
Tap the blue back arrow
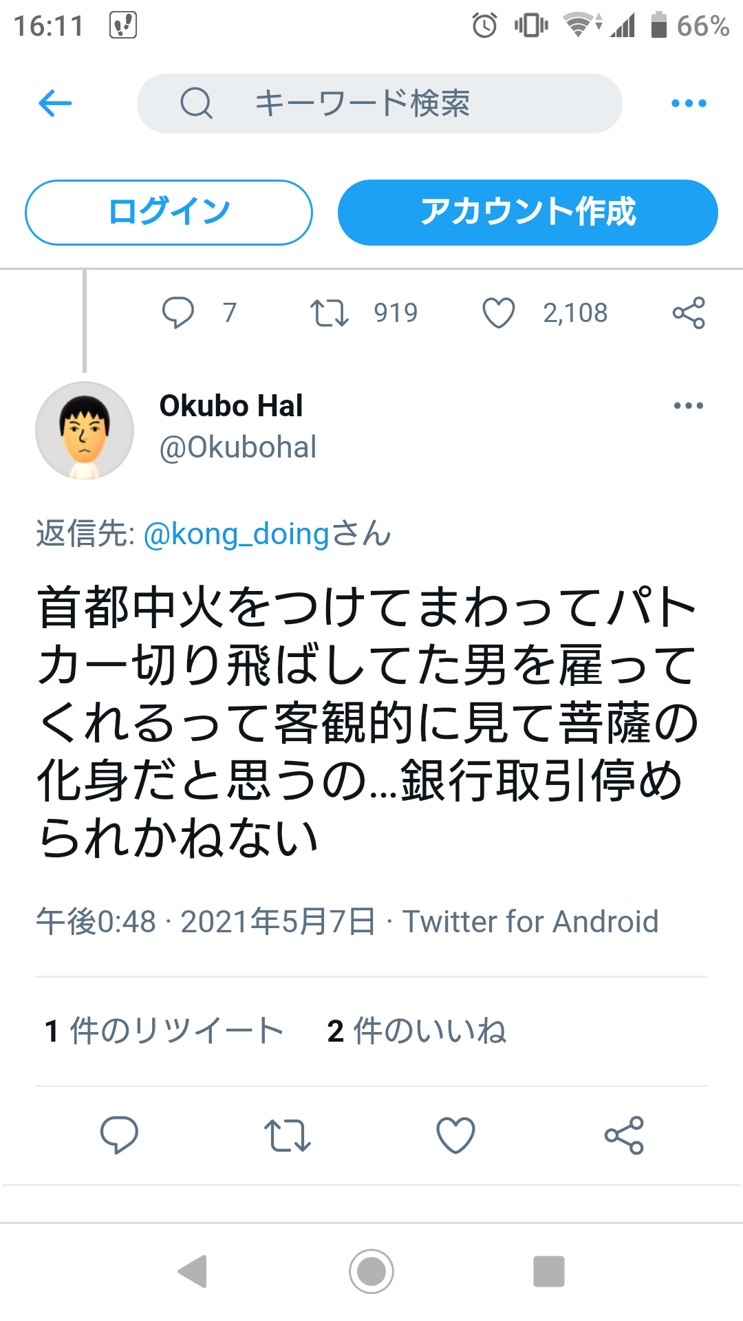point(56,104)
